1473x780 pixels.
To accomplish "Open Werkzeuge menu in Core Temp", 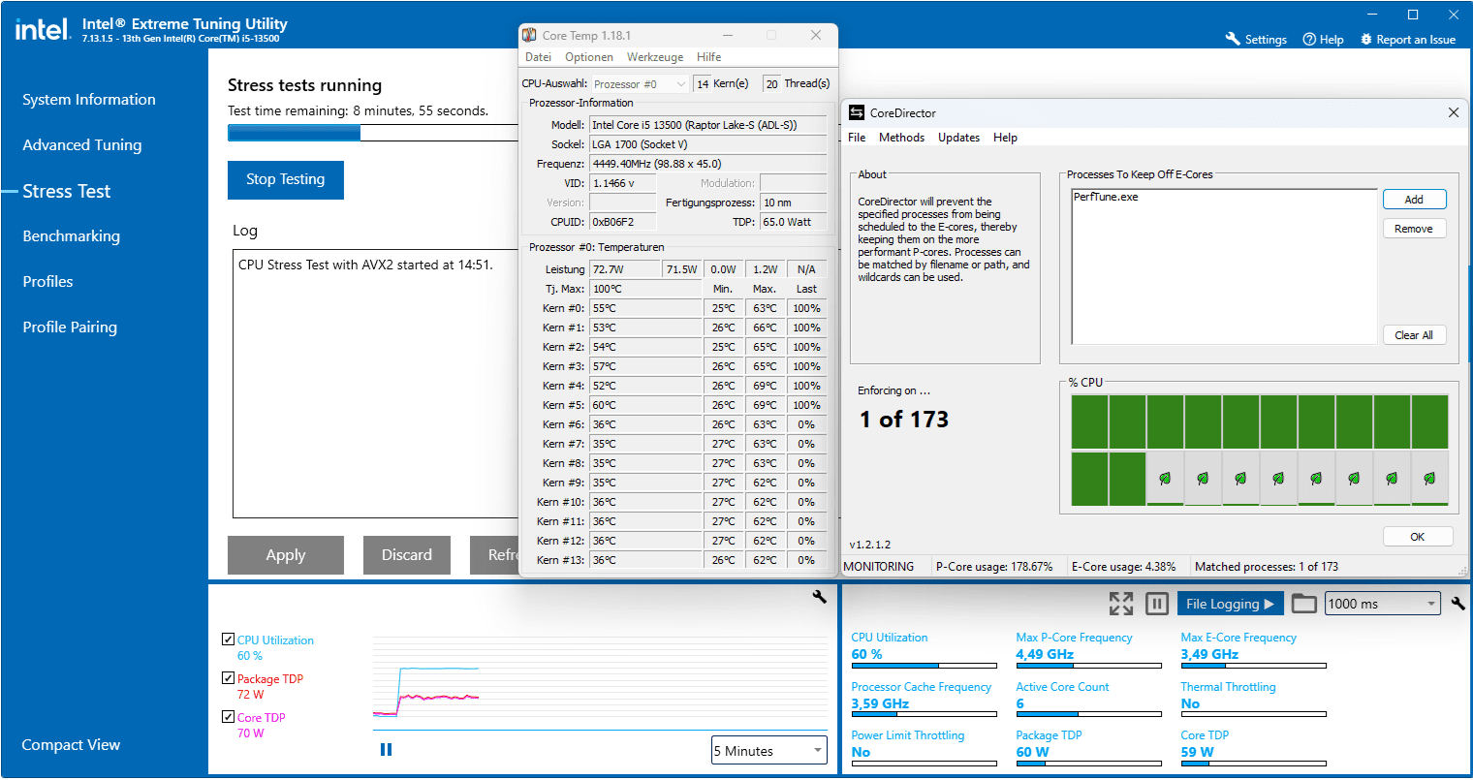I will (x=655, y=57).
